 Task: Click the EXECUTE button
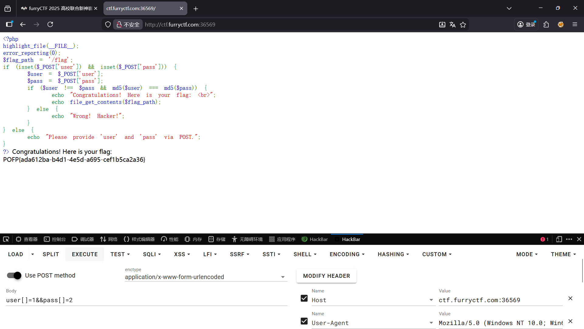coord(85,254)
